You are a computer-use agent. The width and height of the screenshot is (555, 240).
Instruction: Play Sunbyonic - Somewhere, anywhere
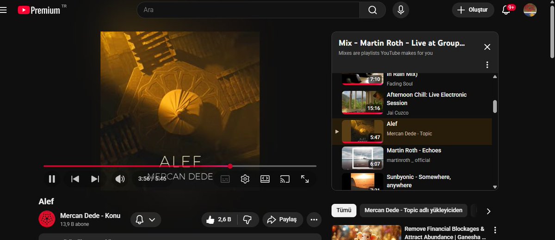[x=419, y=181]
